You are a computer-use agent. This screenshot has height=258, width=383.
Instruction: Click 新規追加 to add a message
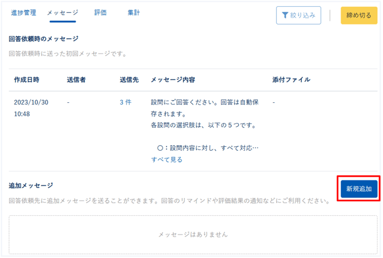pyautogui.click(x=359, y=188)
